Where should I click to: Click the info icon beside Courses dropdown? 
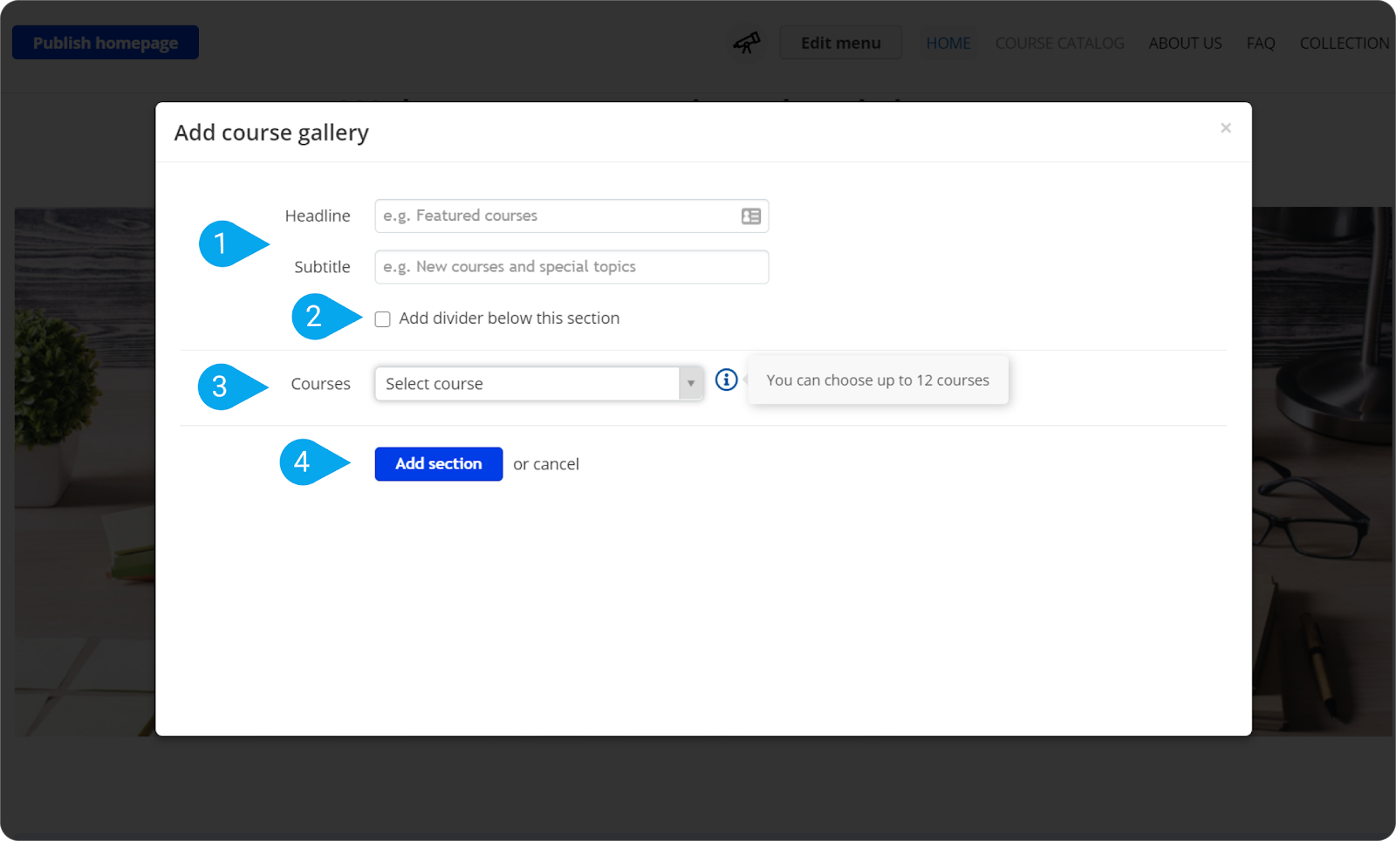726,379
